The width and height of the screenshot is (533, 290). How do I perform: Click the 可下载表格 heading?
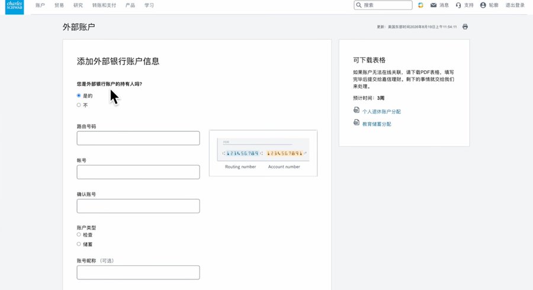[369, 60]
